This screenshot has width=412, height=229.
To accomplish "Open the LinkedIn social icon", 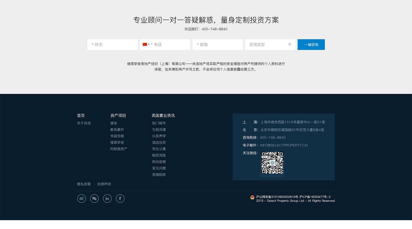I will tap(107, 199).
